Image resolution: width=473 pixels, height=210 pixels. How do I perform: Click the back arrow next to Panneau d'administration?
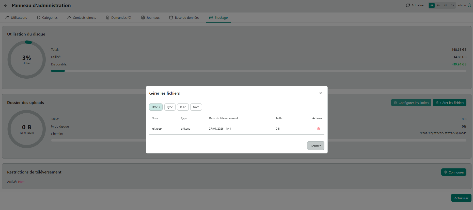6,5
